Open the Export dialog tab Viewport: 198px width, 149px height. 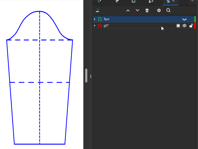tap(134, 1)
